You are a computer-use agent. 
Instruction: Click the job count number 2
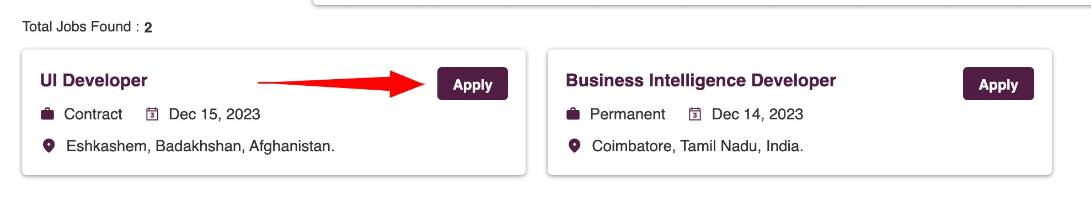pos(148,28)
